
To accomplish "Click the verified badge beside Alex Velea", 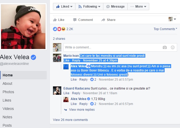I will [x=33, y=57].
